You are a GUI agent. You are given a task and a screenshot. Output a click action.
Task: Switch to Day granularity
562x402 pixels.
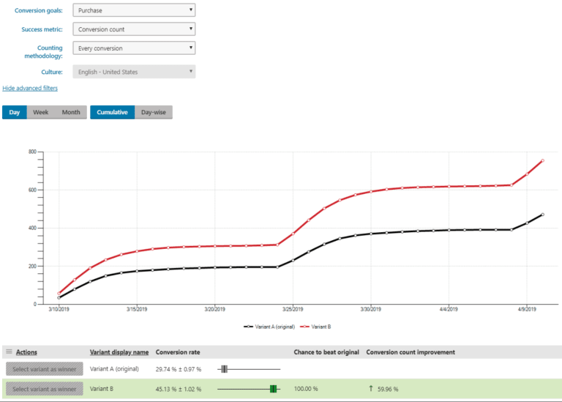tap(15, 112)
